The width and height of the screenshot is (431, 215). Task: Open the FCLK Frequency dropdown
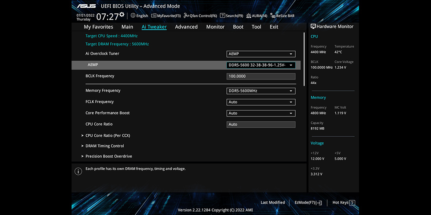point(261,102)
